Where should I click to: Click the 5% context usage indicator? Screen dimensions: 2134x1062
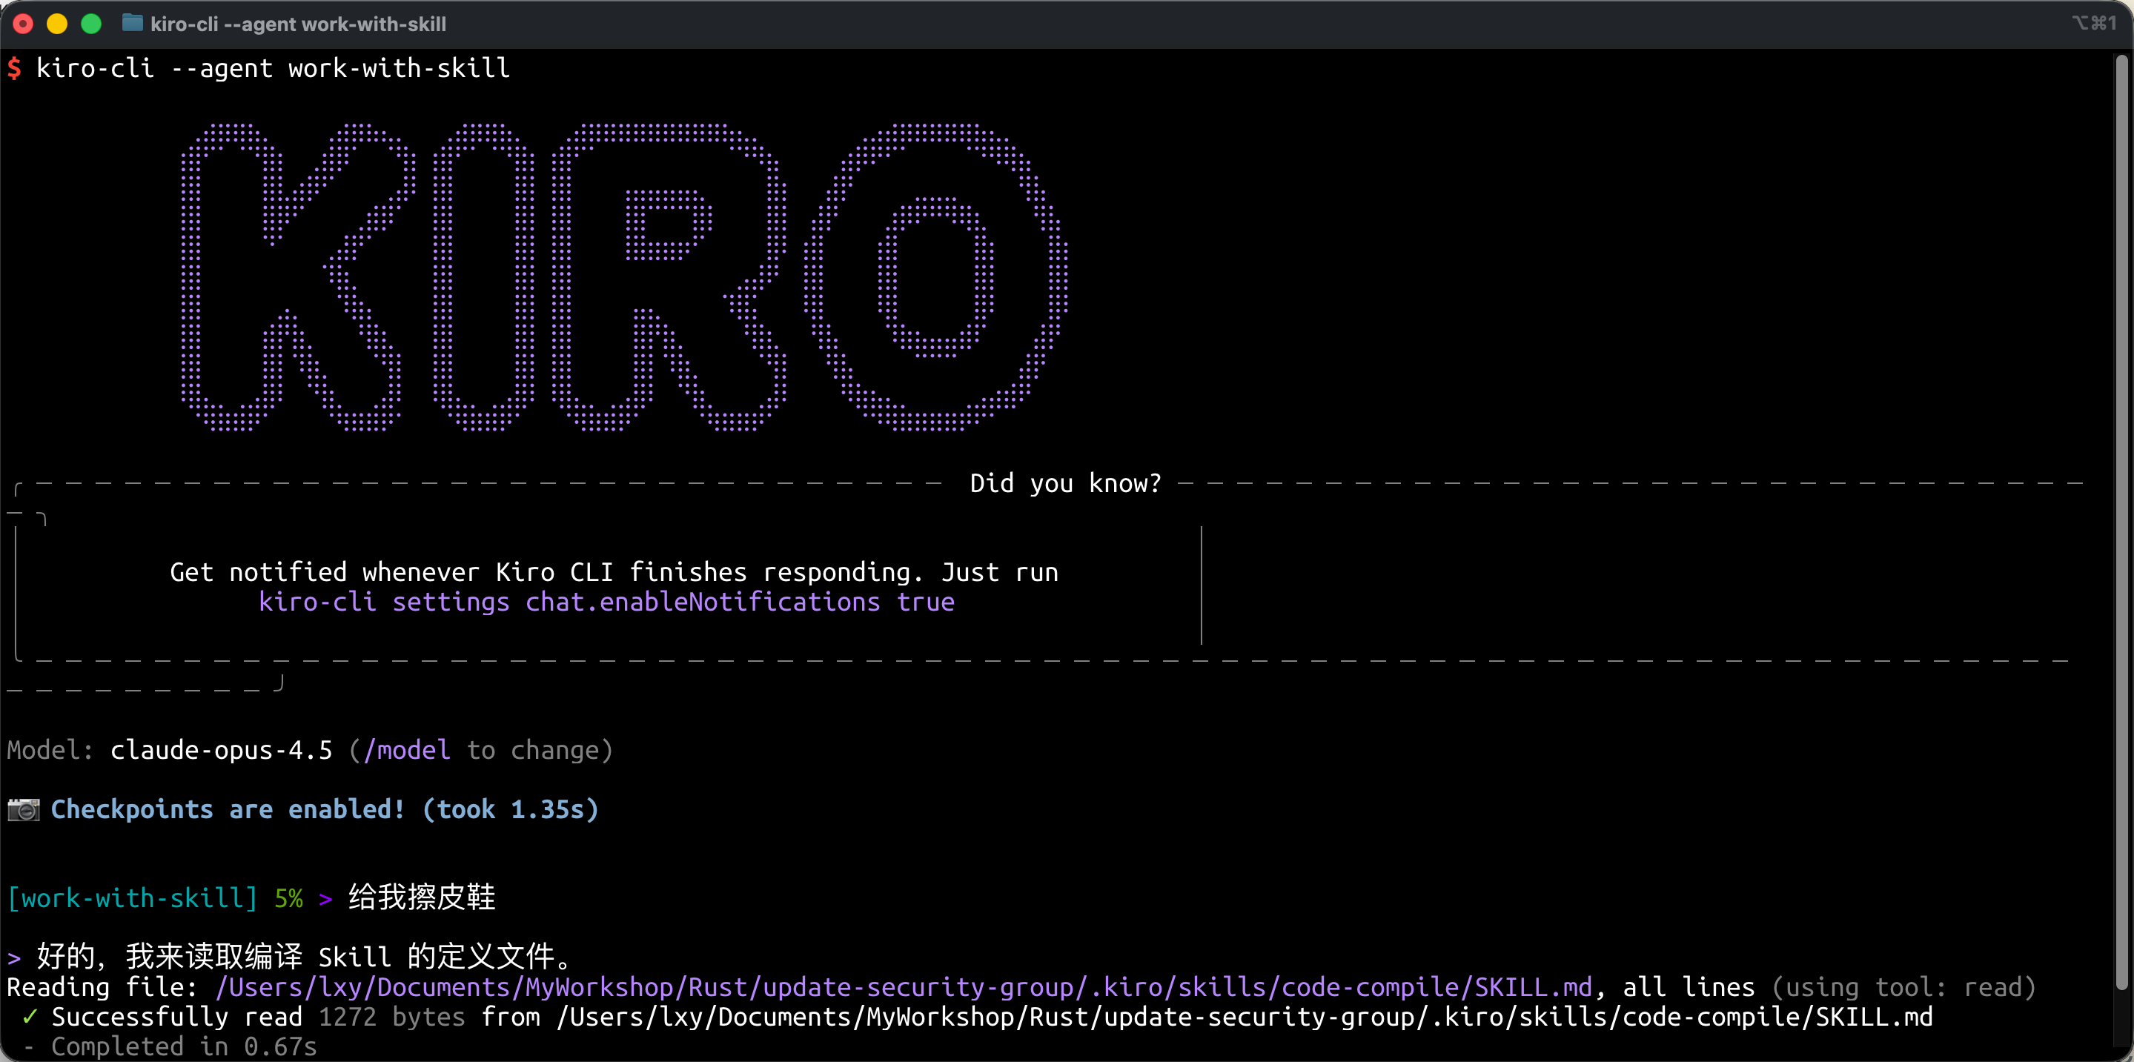288,898
